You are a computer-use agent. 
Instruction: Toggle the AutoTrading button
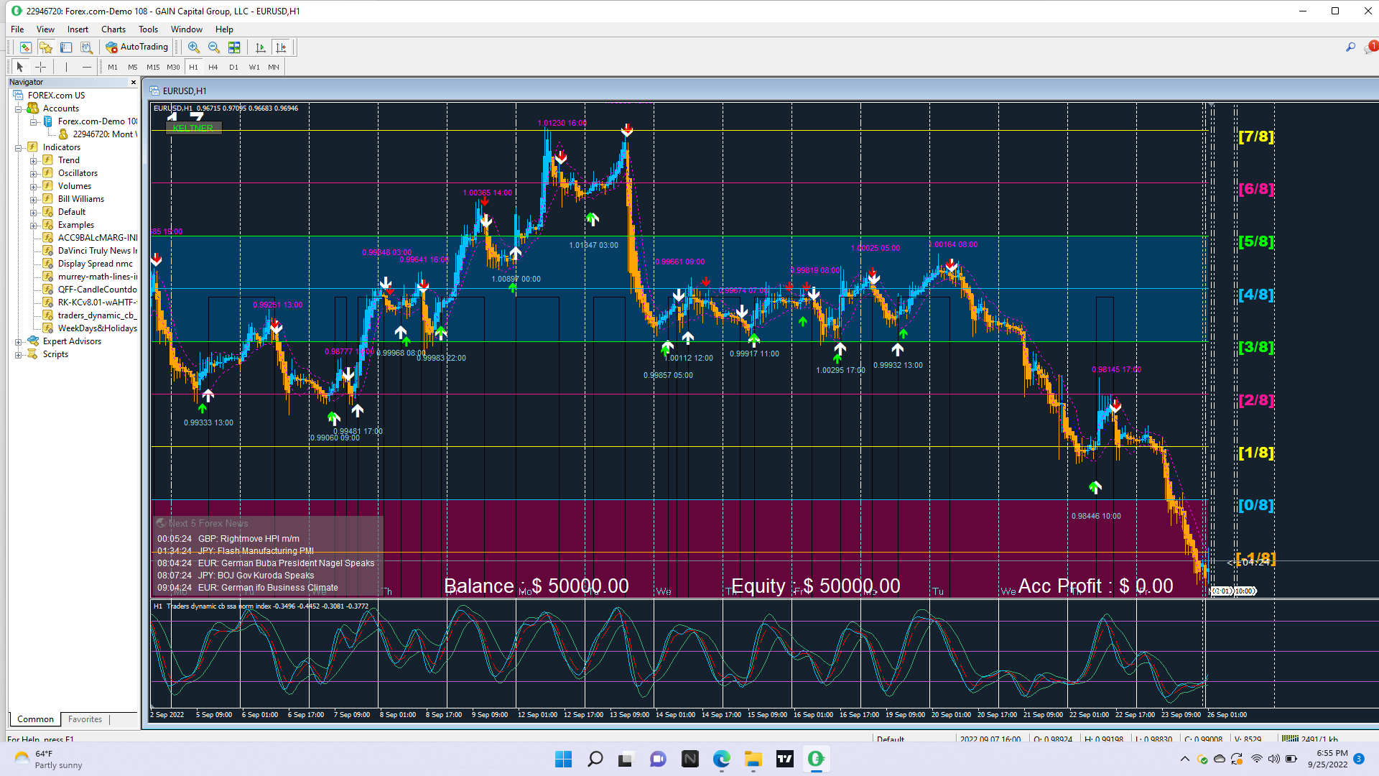click(137, 47)
